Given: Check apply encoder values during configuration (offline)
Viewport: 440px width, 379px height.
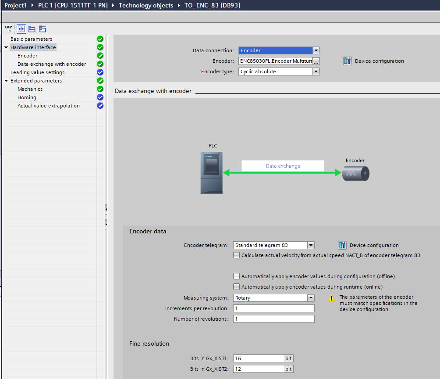Looking at the screenshot, I should pyautogui.click(x=237, y=276).
